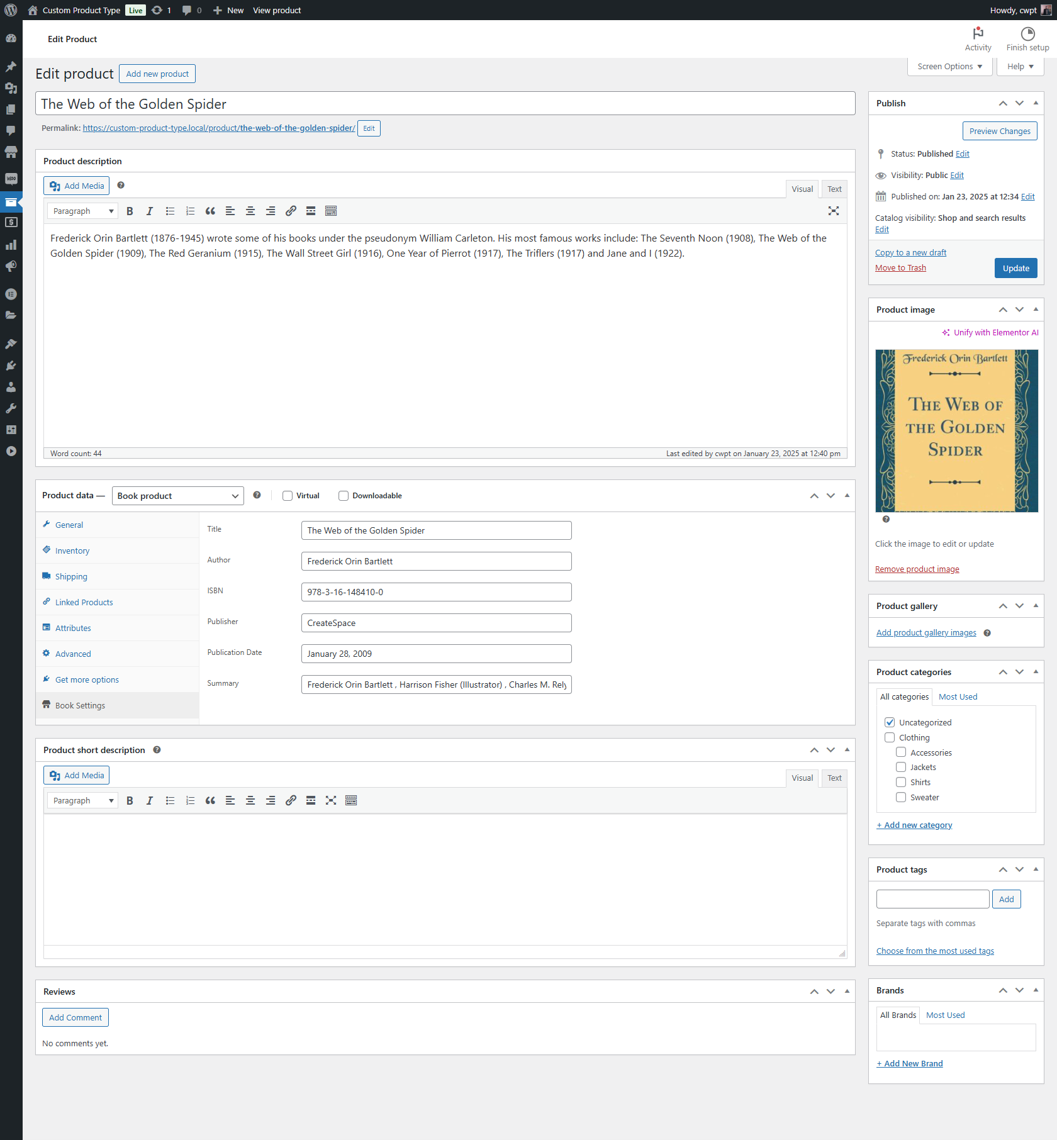This screenshot has height=1140, width=1057.
Task: Collapse the Reviews panel
Action: click(x=847, y=992)
